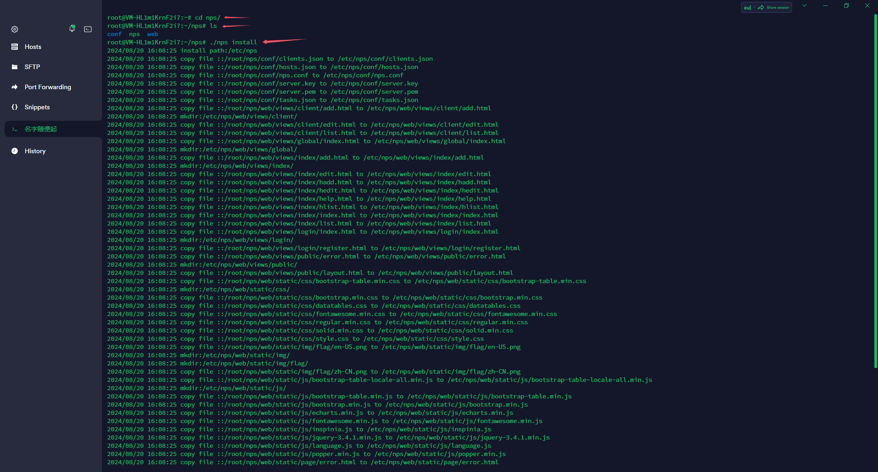This screenshot has width=878, height=472.
Task: Select the Port Forwarding menu label
Action: point(48,87)
